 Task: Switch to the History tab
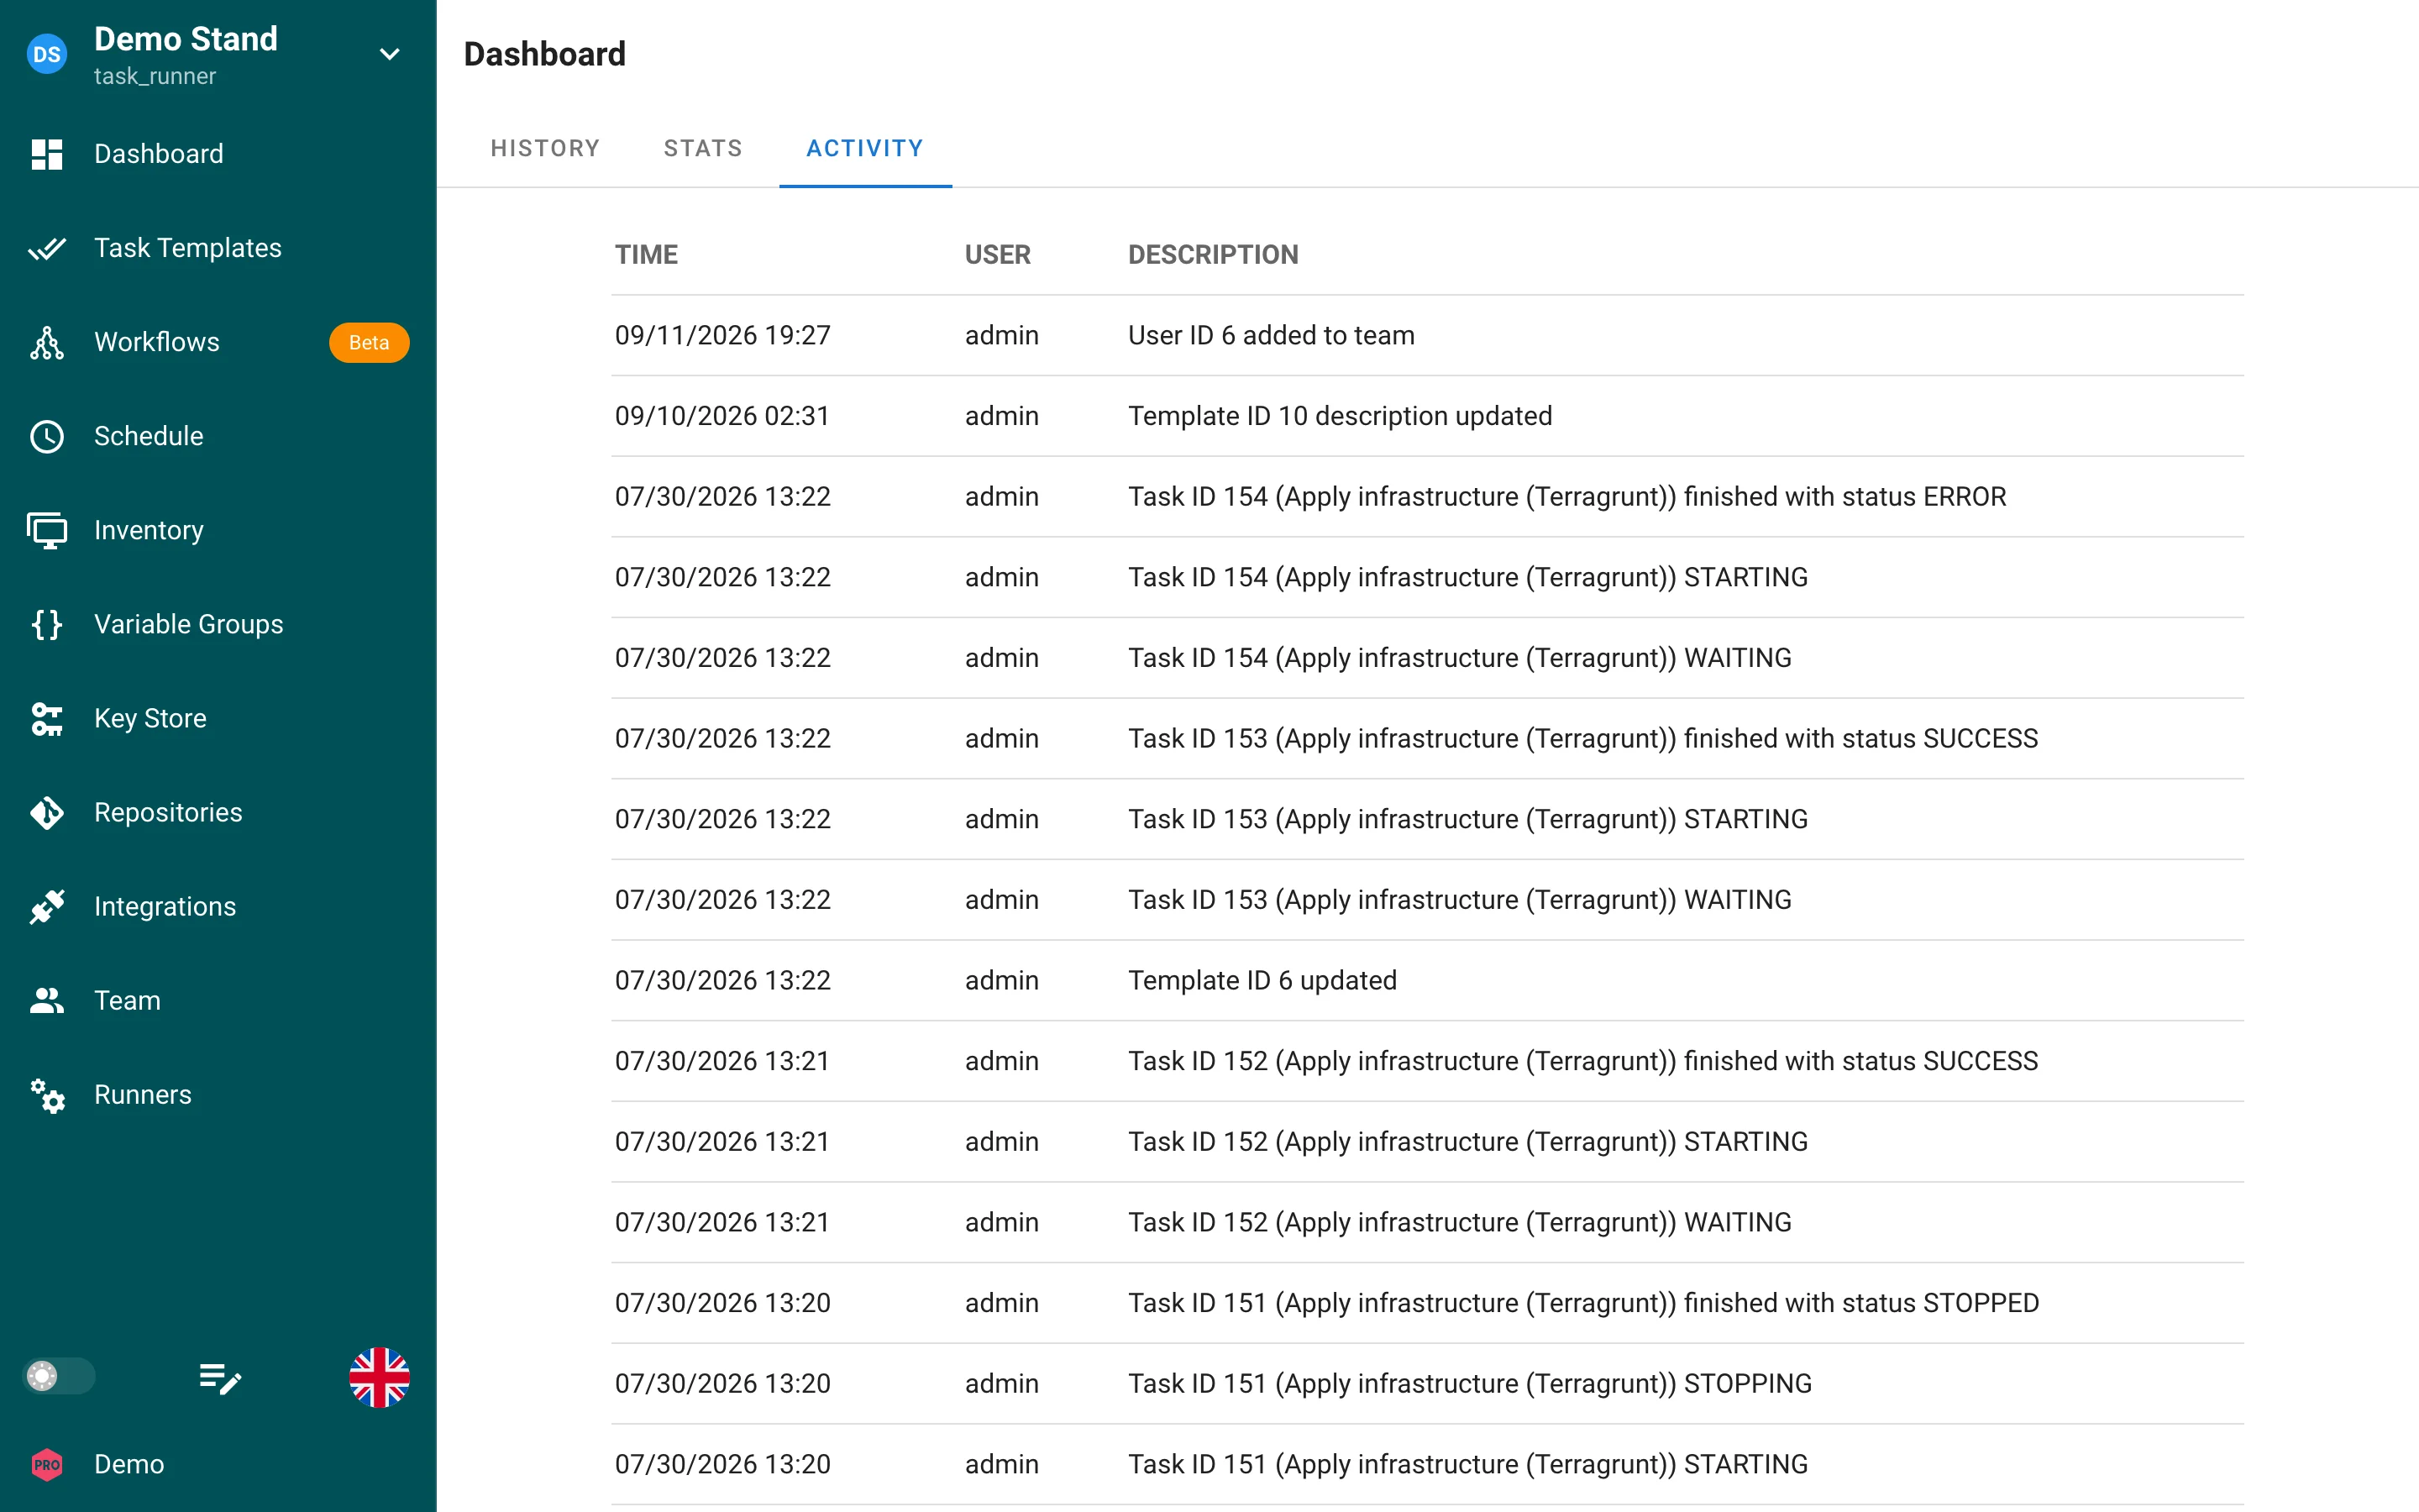545,149
